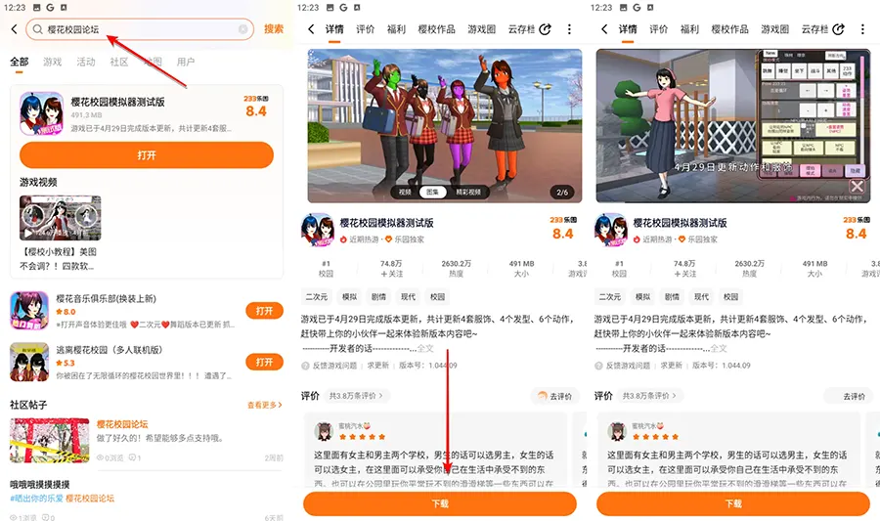
Task: Open the three-dot menu in the middle screen
Action: pos(569,29)
